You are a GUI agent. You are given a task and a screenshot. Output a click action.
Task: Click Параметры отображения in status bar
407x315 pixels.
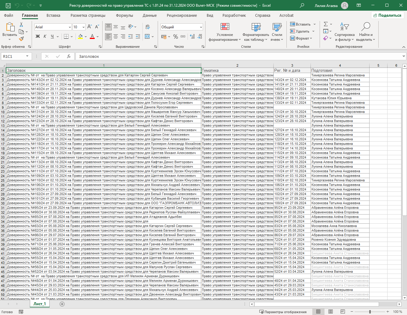tap(283, 312)
